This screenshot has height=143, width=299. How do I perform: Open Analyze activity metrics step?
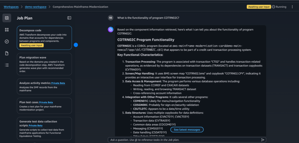coord(44,86)
